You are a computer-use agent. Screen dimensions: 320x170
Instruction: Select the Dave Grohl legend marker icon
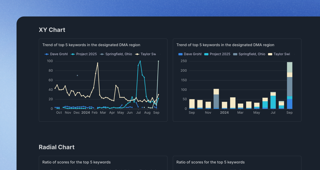pyautogui.click(x=47, y=54)
